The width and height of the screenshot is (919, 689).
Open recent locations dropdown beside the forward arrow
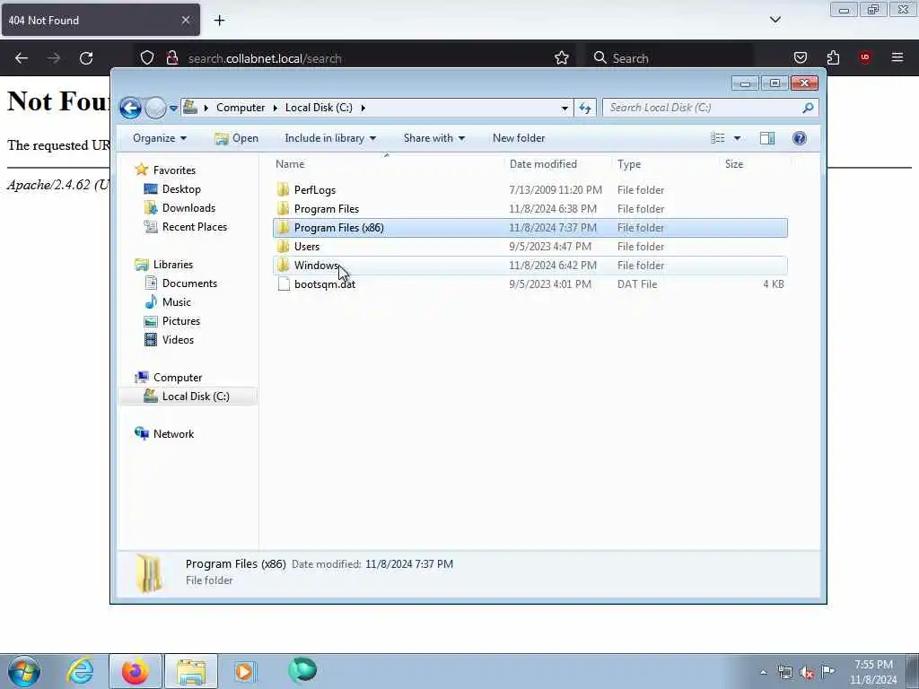tap(173, 109)
